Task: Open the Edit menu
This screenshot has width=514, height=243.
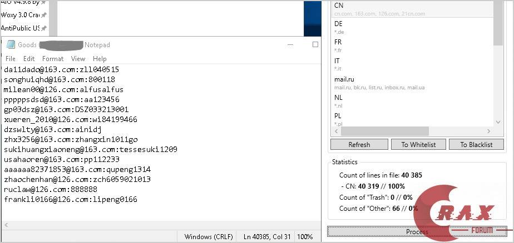Action: (29, 59)
